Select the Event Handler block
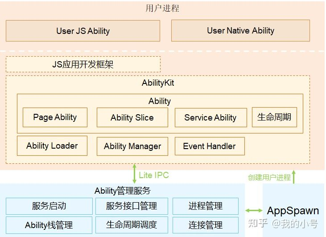Viewport: 326px width, 237px height. (210, 146)
